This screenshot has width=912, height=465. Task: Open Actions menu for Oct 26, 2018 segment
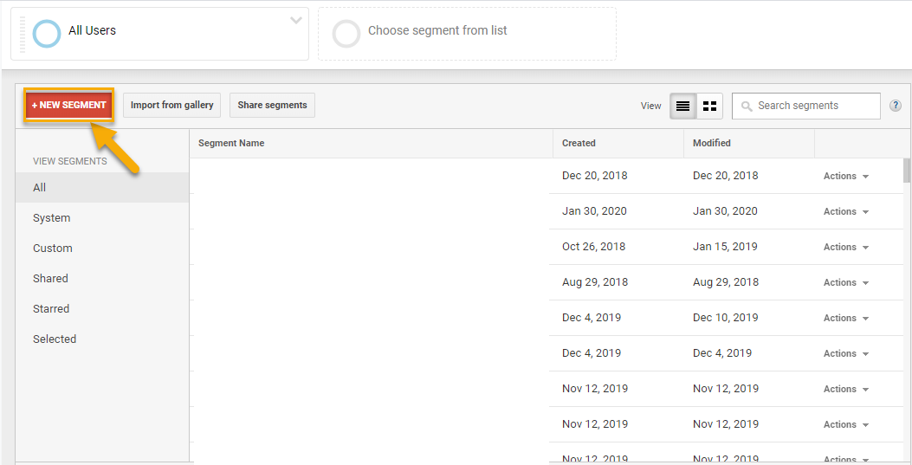coord(845,247)
